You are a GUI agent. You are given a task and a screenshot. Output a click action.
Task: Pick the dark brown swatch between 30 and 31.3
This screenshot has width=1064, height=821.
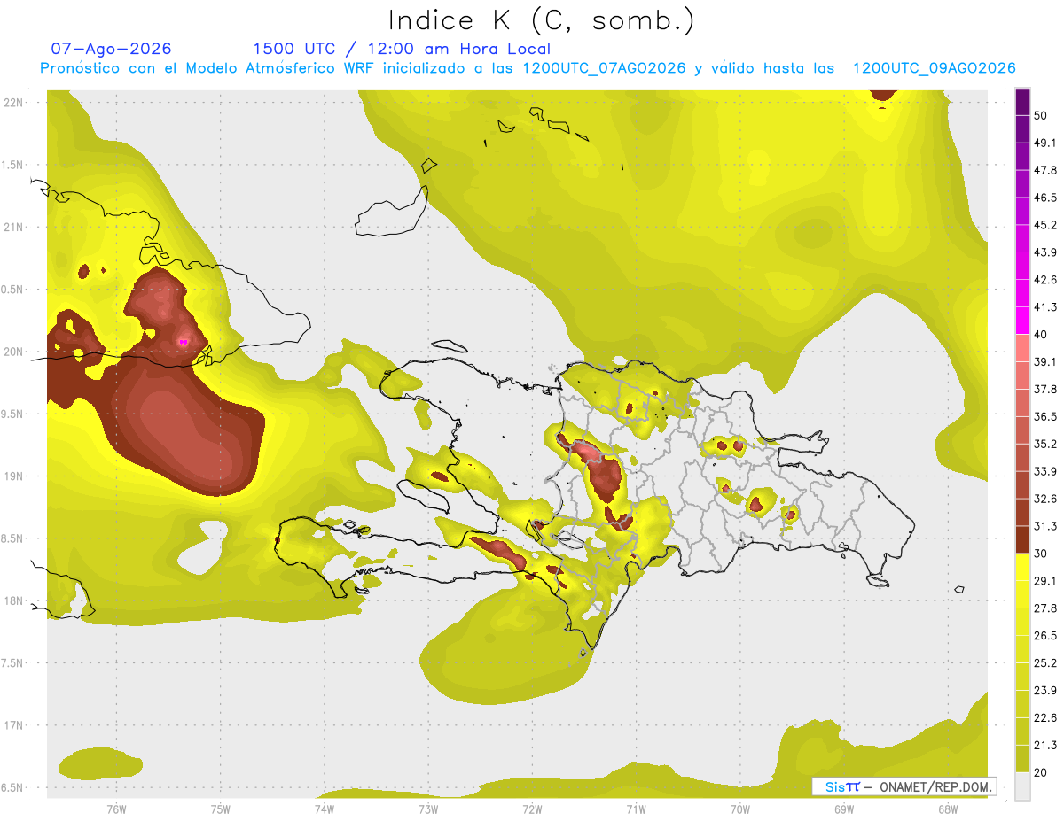1022,539
